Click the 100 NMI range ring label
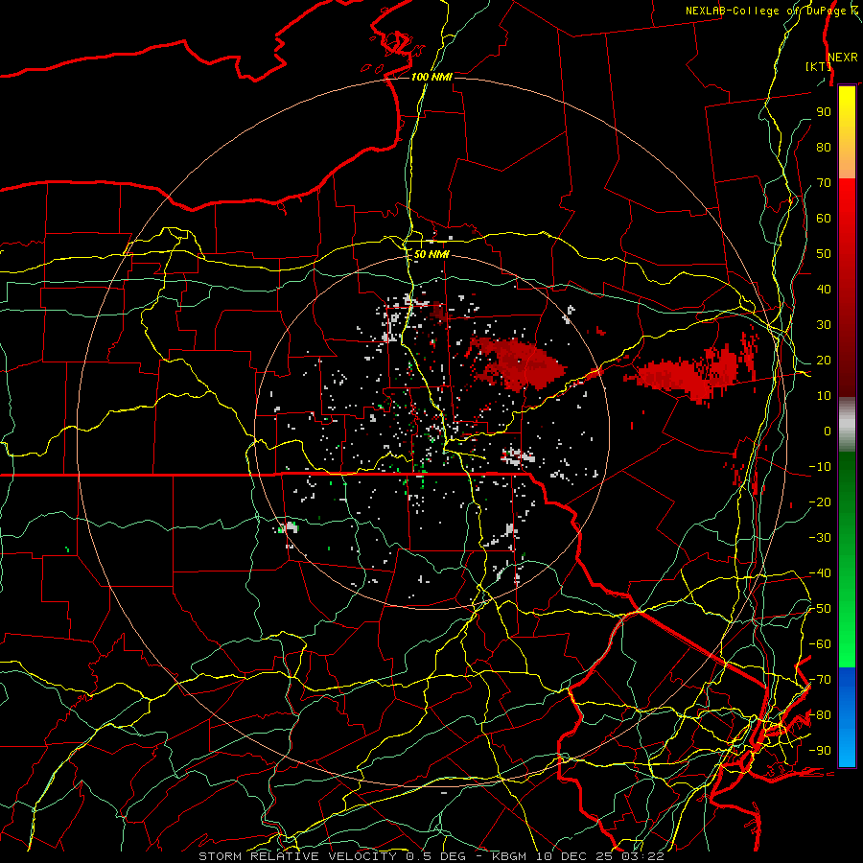This screenshot has height=863, width=863. (x=431, y=77)
